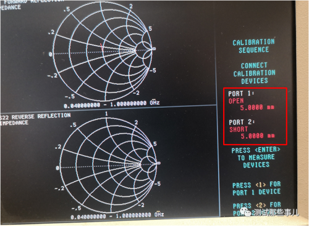Click the 0 marker on upper Smith chart
This screenshot has height=226, width=309.
click(x=50, y=54)
